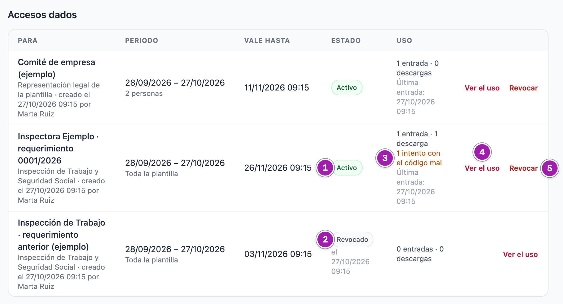Click revocation date el 27/10/2026 09:15
Screen dimensions: 563x304
[x=350, y=262]
